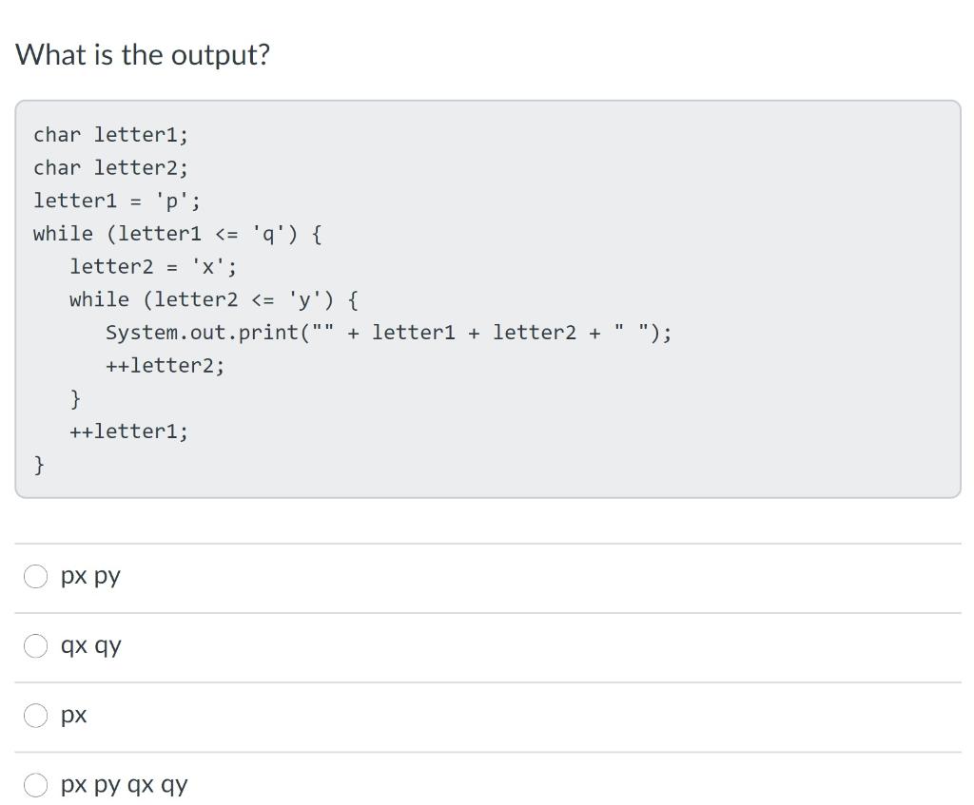Select the "px" radio button
This screenshot has width=974, height=805.
click(35, 715)
